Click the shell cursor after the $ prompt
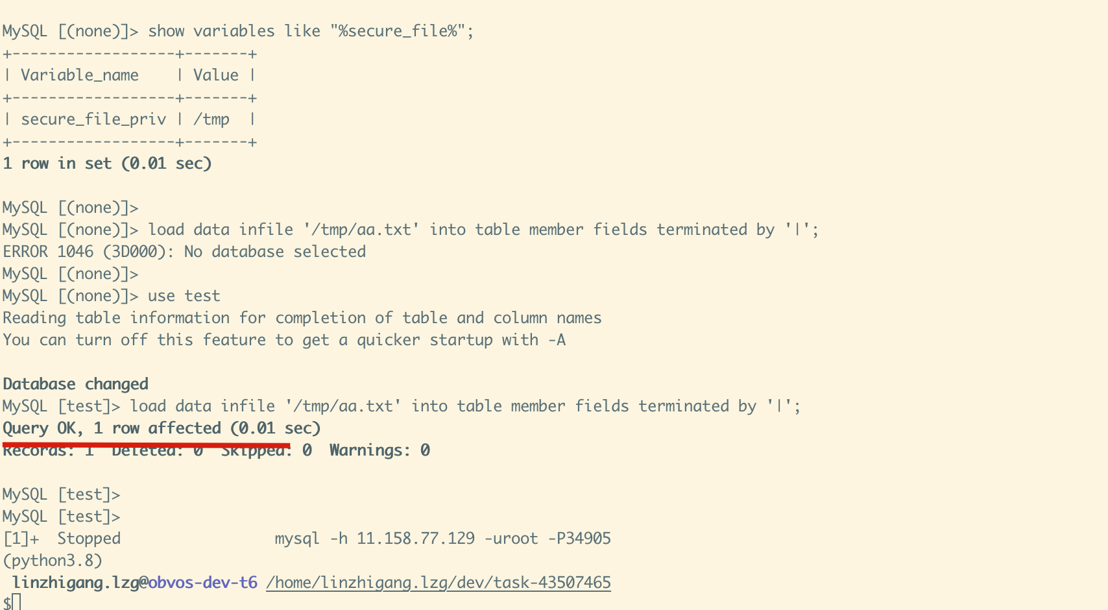 click(17, 602)
